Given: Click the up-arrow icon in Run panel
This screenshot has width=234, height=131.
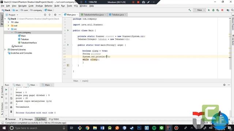Looking at the screenshot, I should (x=11, y=90).
